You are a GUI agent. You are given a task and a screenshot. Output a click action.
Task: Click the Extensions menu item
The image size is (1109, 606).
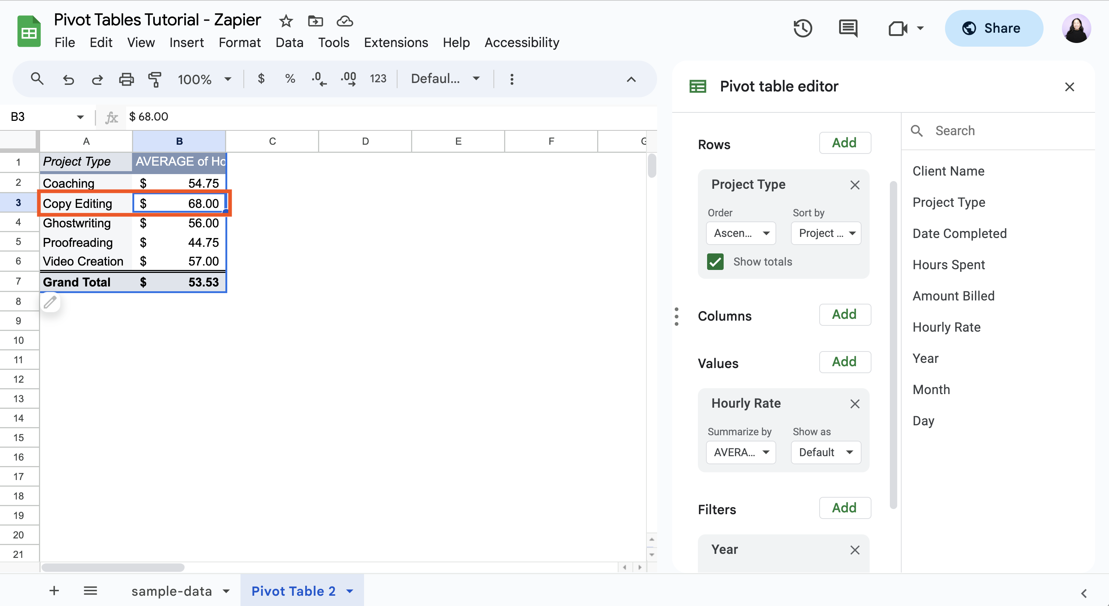point(396,43)
